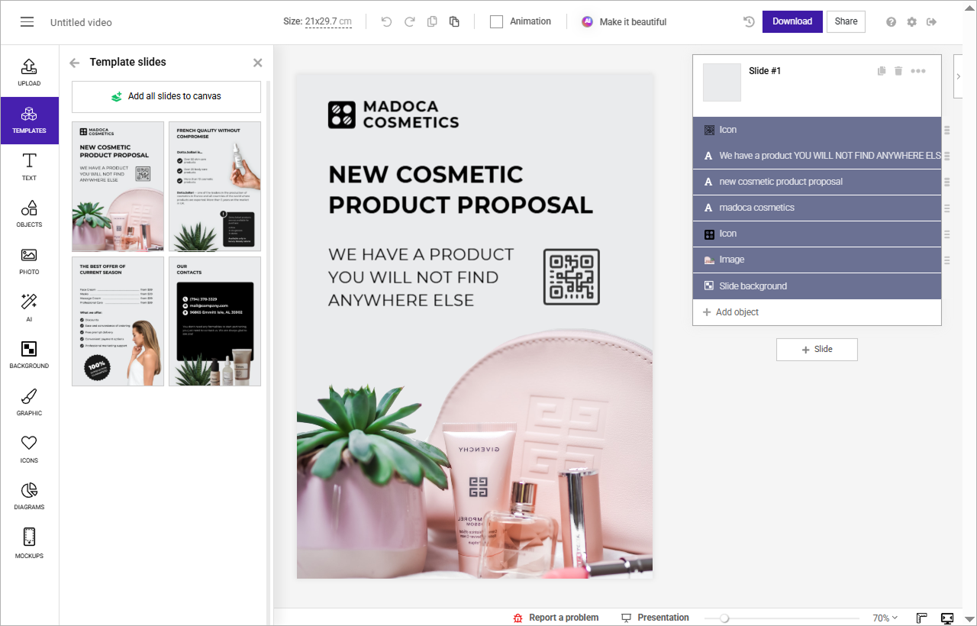
Task: Click the undo arrow icon
Action: pyautogui.click(x=386, y=22)
